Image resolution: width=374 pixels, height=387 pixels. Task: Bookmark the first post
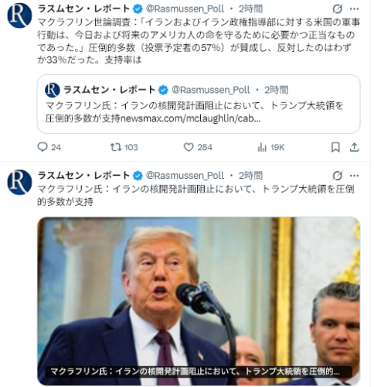pyautogui.click(x=335, y=147)
